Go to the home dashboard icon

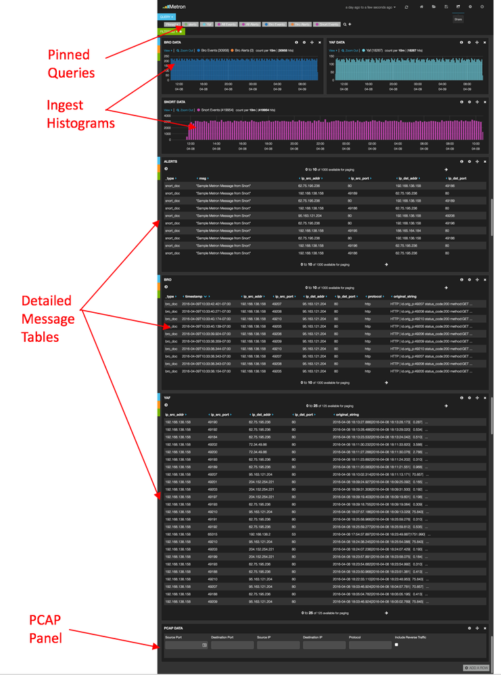pyautogui.click(x=422, y=7)
